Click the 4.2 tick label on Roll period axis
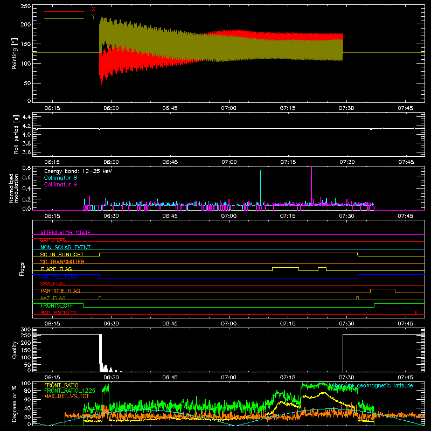The height and width of the screenshot is (431, 431). tap(26, 126)
